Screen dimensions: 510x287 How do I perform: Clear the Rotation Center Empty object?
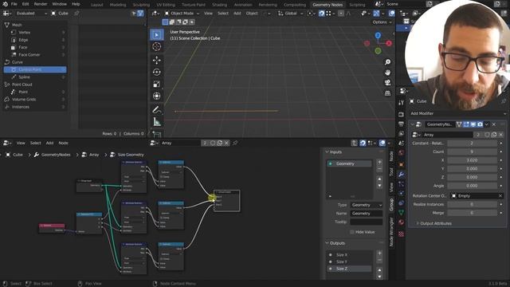[500, 196]
